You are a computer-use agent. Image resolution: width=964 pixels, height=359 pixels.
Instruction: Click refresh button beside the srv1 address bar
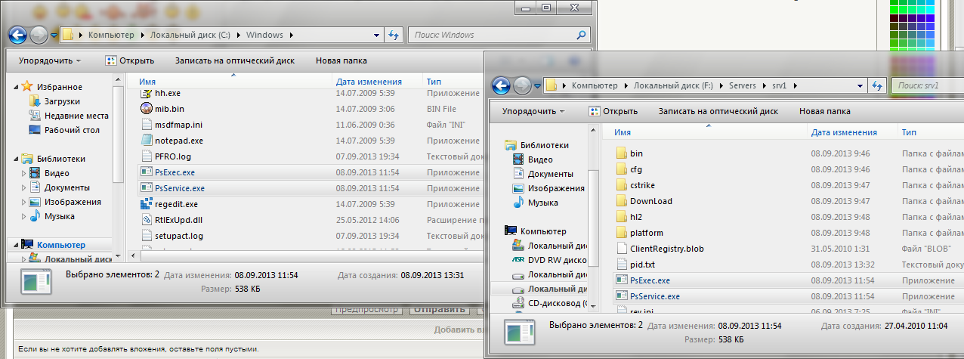(876, 85)
